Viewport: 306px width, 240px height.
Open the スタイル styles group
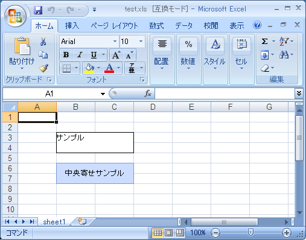coord(215,59)
